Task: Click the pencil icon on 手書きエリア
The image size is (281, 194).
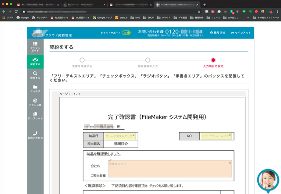Action: tap(110, 160)
